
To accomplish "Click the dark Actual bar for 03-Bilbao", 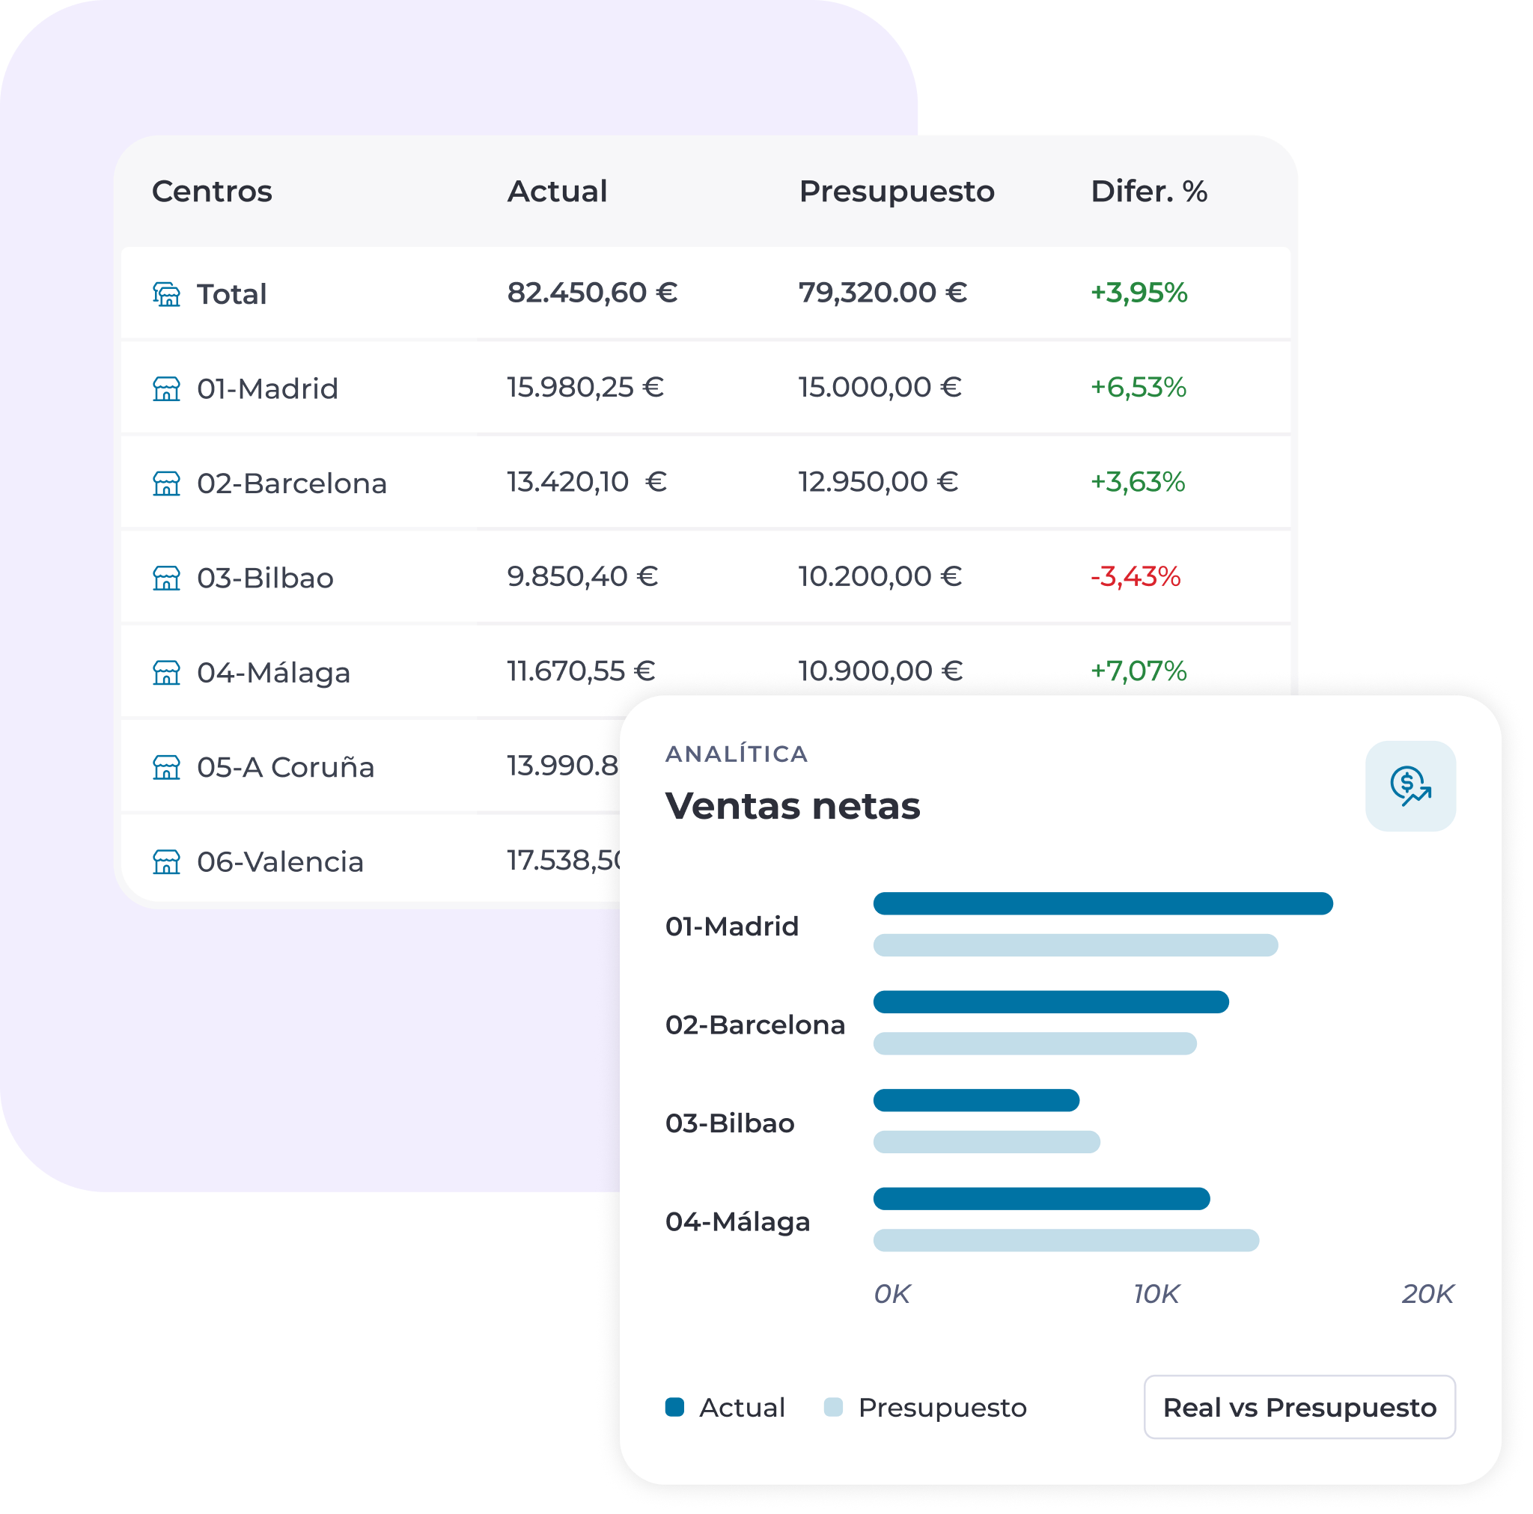I will [x=976, y=1100].
